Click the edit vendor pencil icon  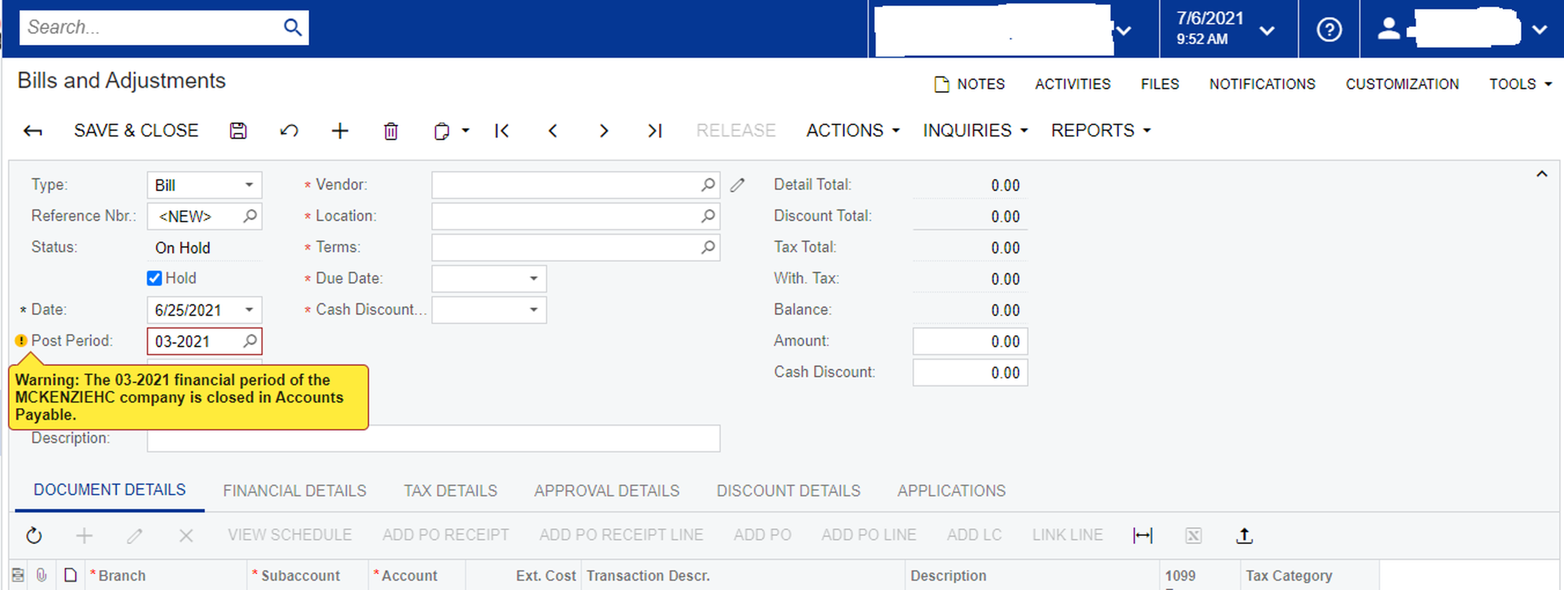pos(737,185)
